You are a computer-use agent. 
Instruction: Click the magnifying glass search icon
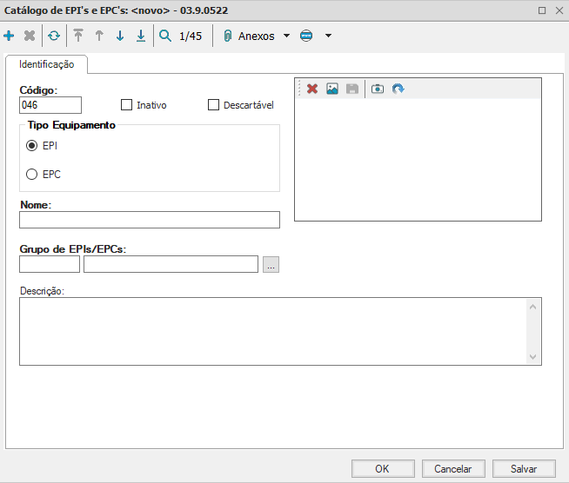164,36
